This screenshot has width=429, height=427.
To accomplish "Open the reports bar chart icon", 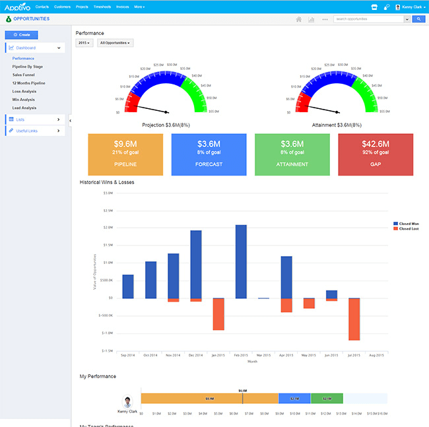I will (311, 20).
